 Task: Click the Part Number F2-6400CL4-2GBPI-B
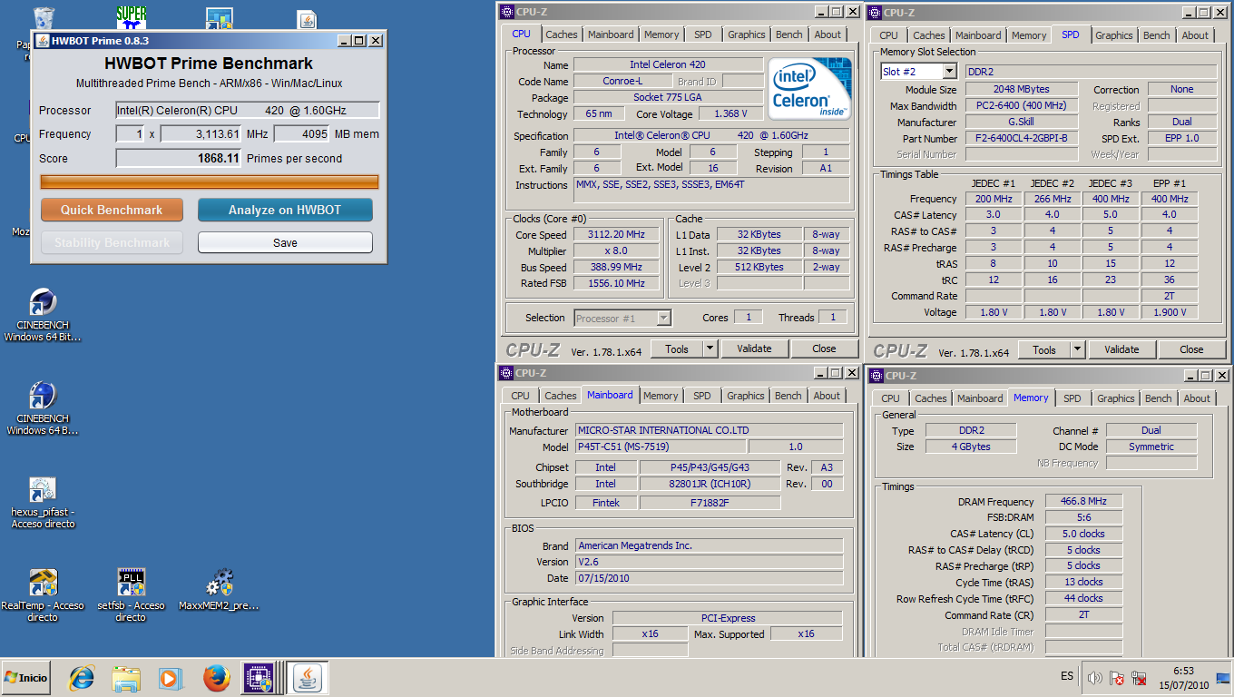coord(1022,139)
